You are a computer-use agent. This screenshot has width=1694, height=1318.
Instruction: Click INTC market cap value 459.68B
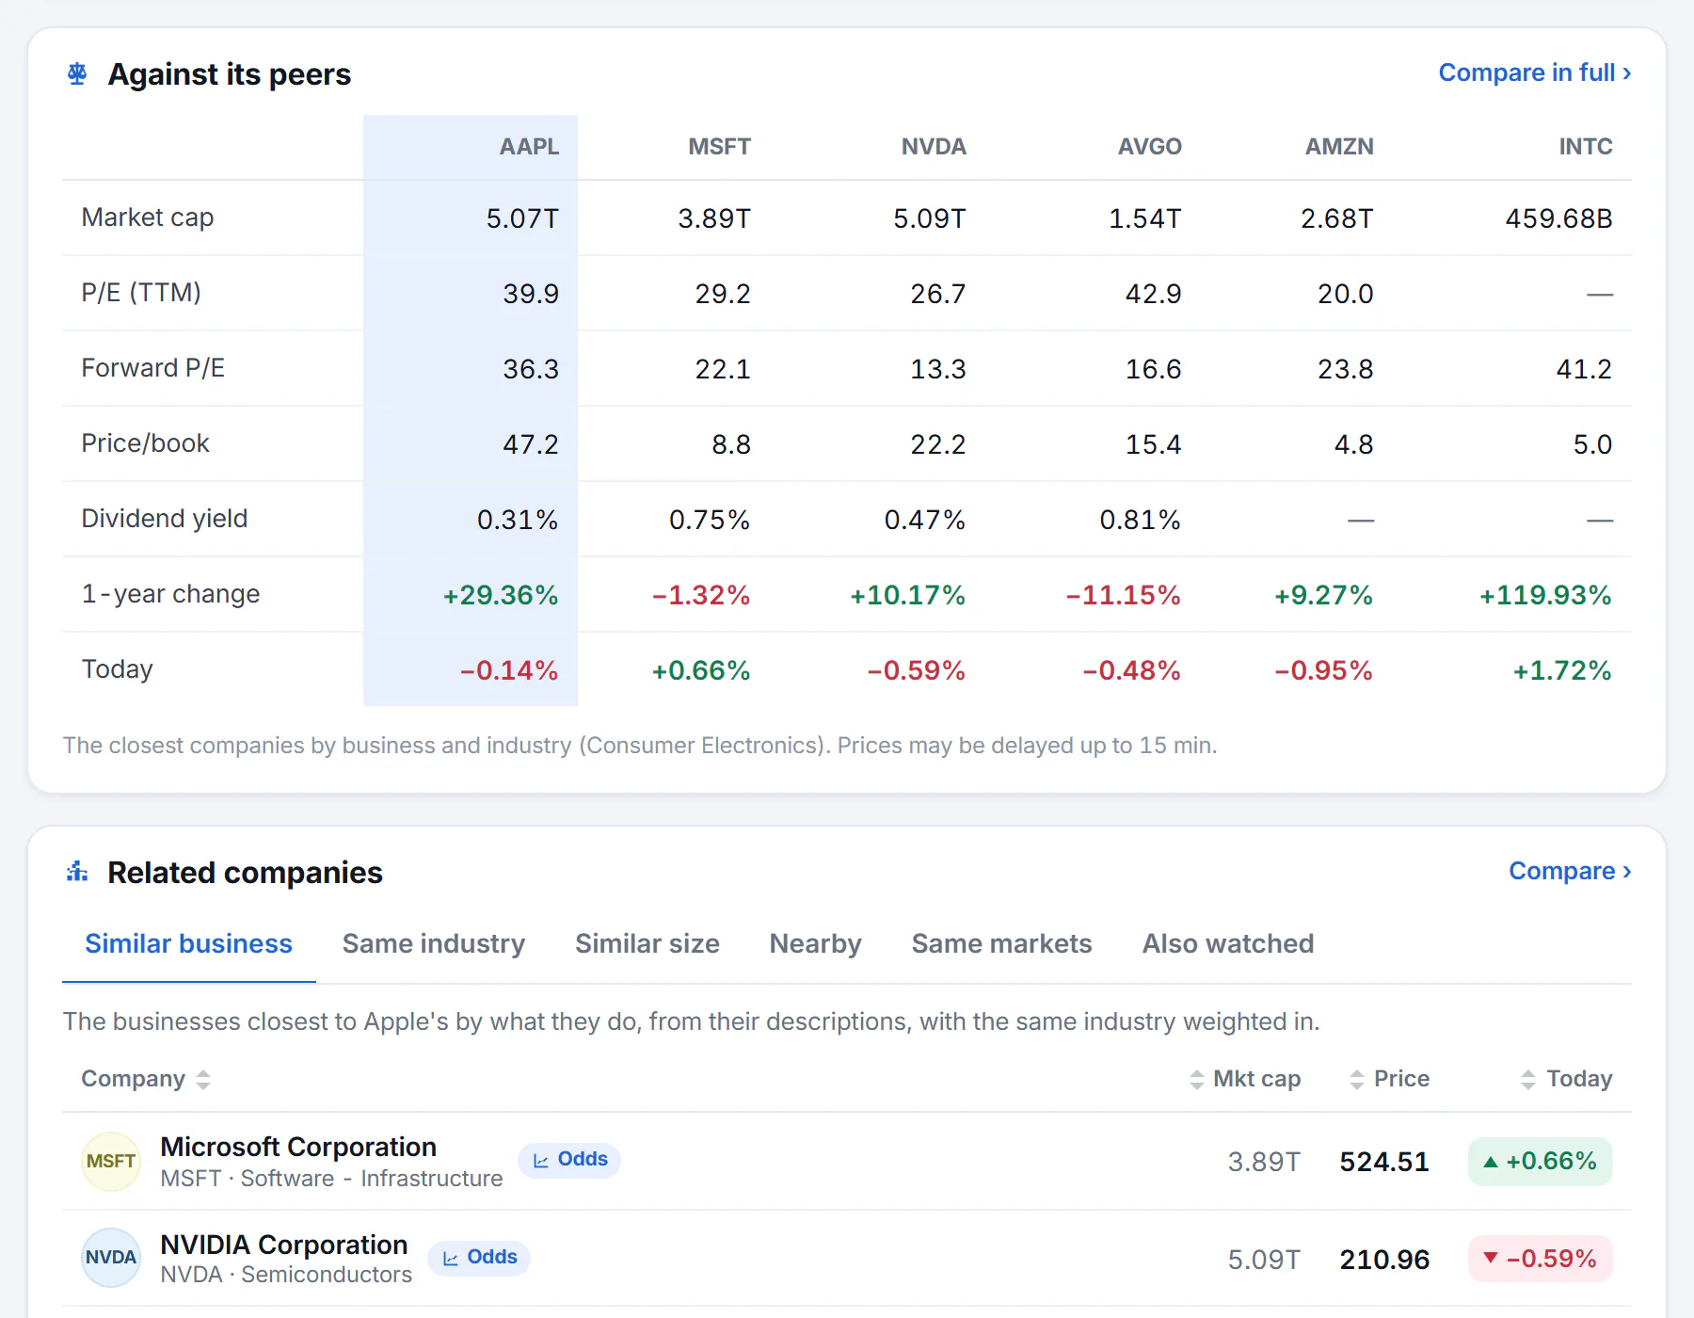(1558, 218)
